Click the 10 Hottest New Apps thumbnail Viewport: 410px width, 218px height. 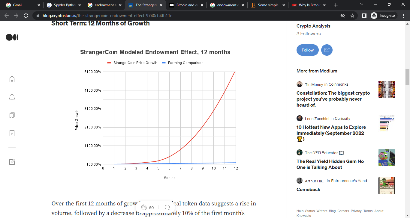coord(387,123)
